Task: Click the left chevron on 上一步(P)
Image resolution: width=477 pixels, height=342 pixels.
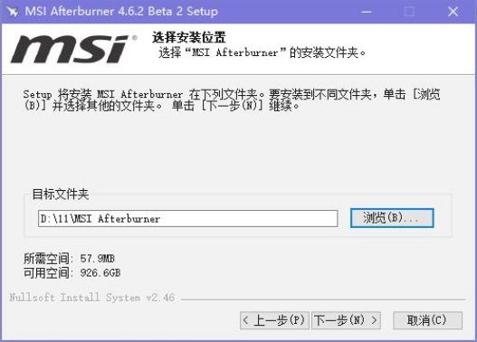Action: [246, 320]
